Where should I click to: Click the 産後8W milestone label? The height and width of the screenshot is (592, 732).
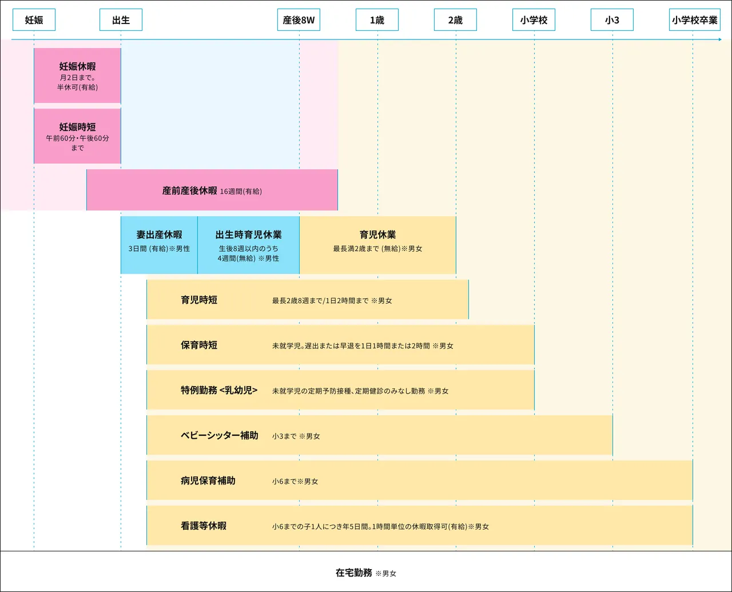coord(298,19)
